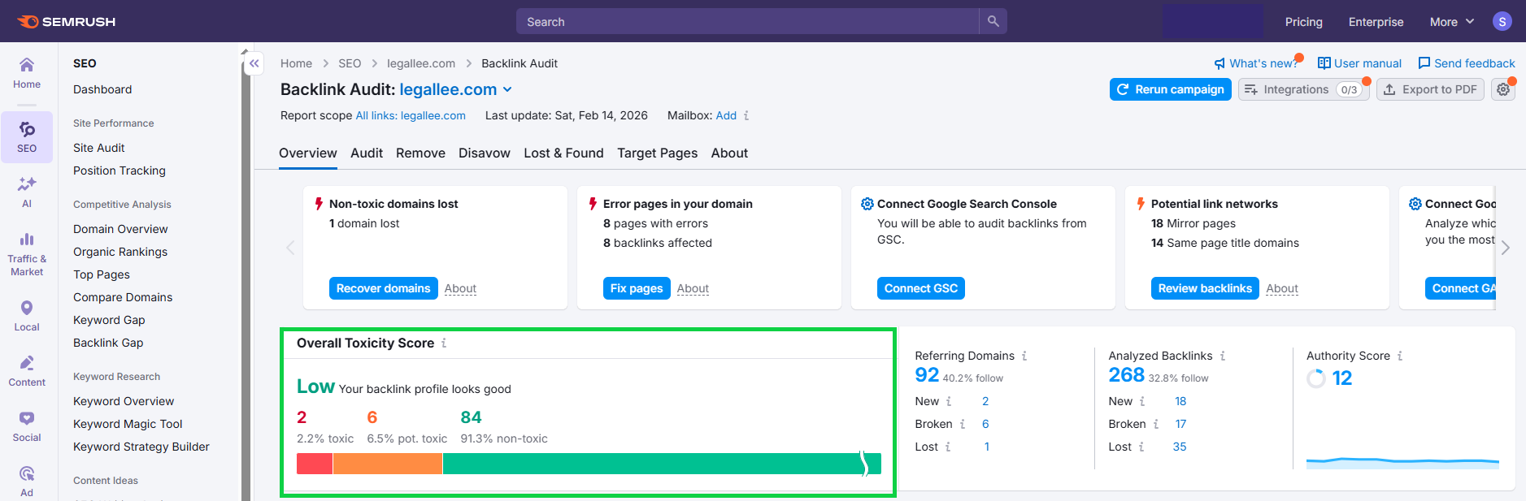Screen dimensions: 1526x501
Task: Click info icon next to Analyzed Backlinks Lost
Action: point(1141,447)
